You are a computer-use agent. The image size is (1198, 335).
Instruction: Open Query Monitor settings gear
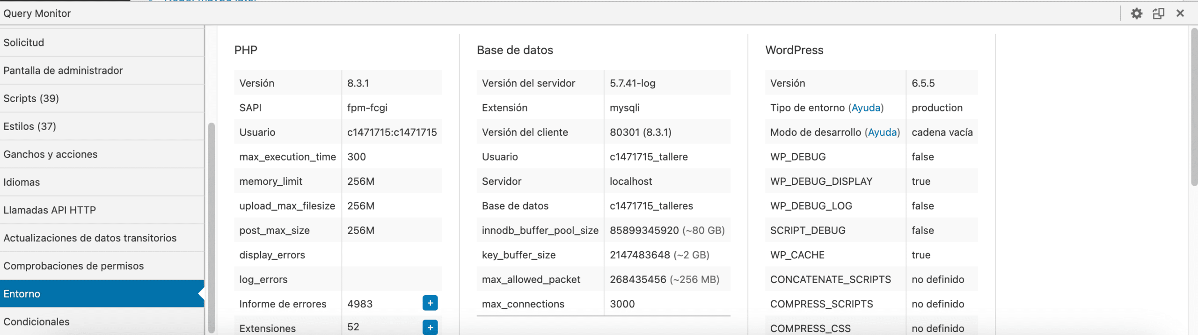click(x=1136, y=14)
